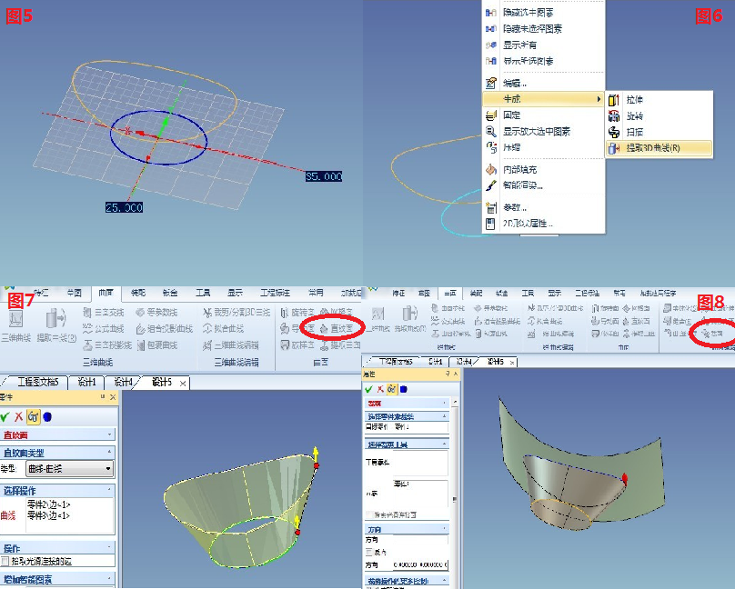Confirm 直纹面 with the green check button

pyautogui.click(x=5, y=416)
